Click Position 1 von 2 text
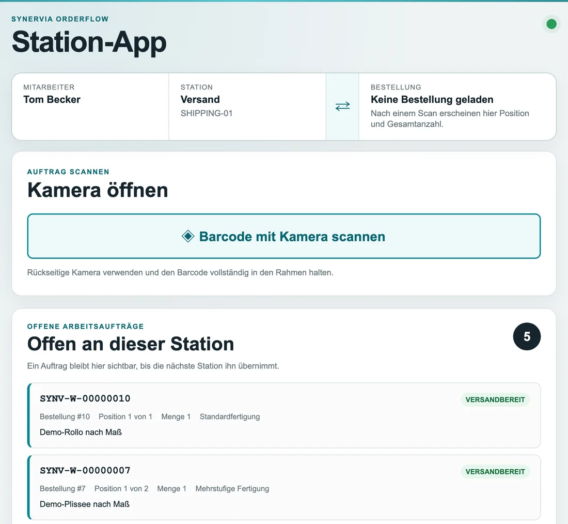Image resolution: width=568 pixels, height=524 pixels. pos(121,488)
